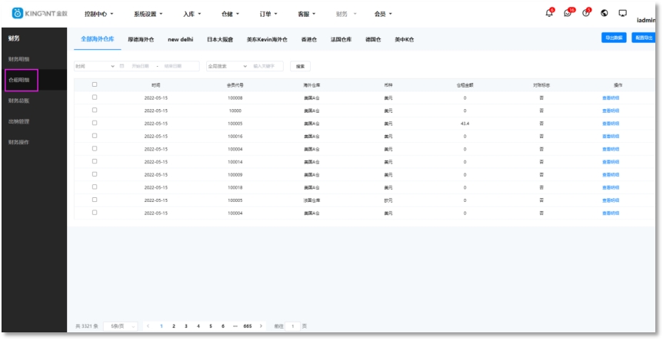The height and width of the screenshot is (340, 663).
Task: Open the 时间 filter dropdown
Action: tap(95, 66)
